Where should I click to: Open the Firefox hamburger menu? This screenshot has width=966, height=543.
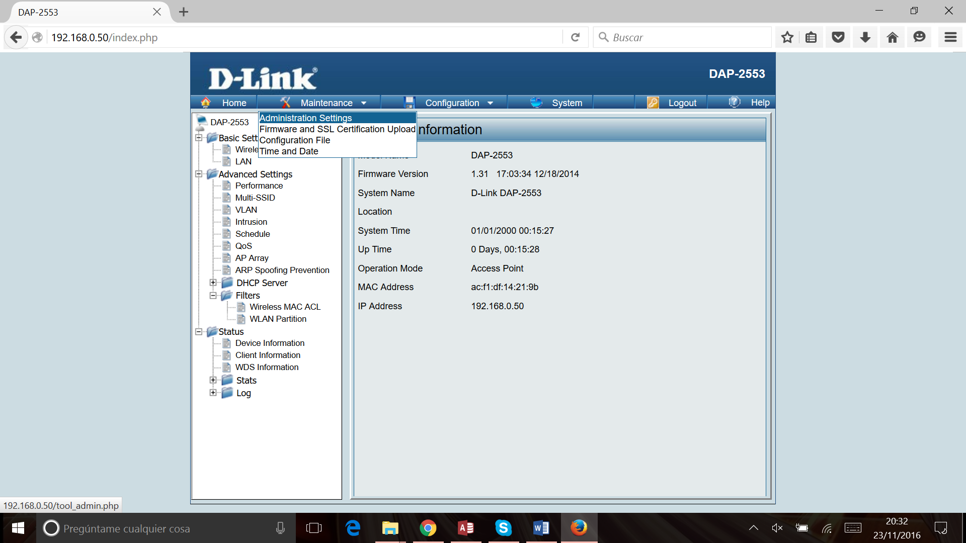pyautogui.click(x=950, y=37)
